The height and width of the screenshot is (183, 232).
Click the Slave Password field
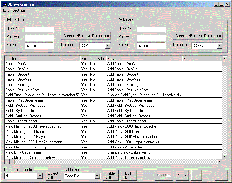151,37
